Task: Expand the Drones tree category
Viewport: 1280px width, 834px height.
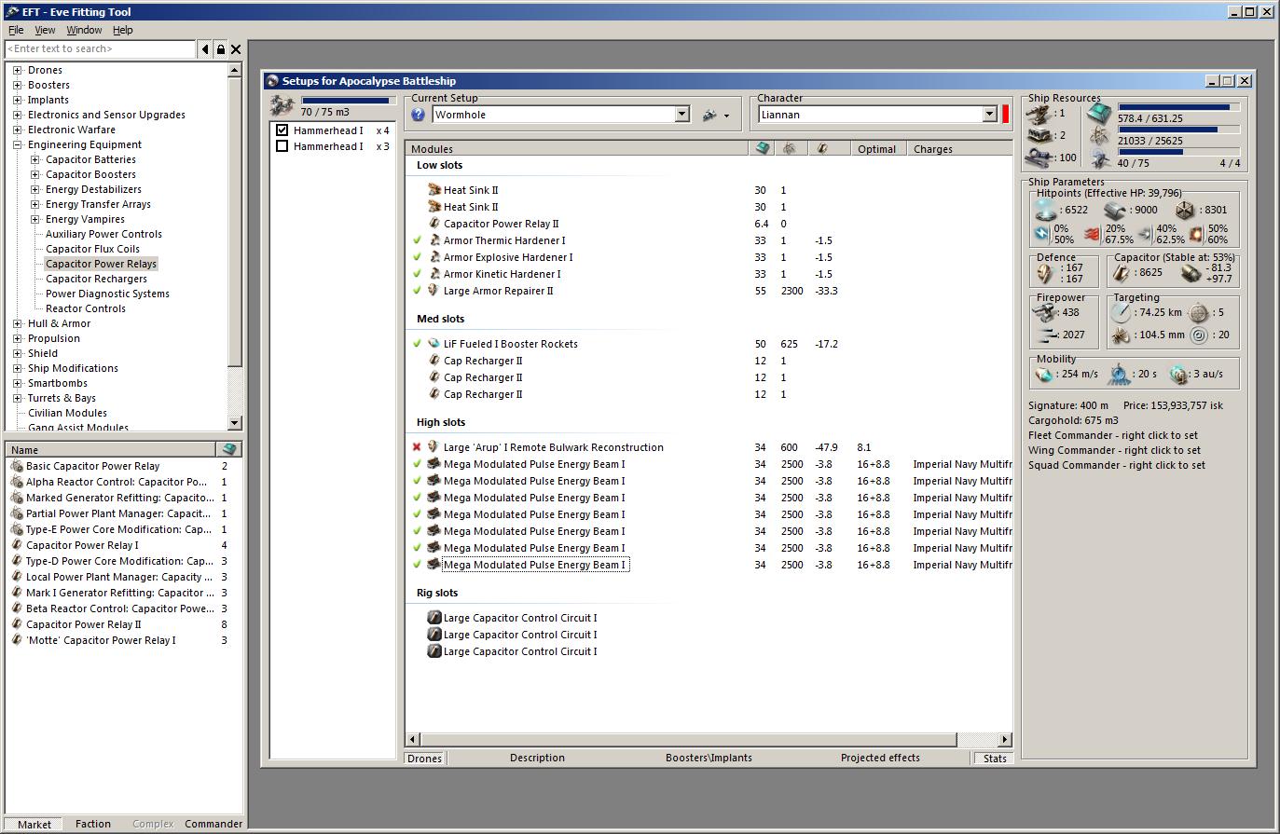Action: tap(17, 70)
